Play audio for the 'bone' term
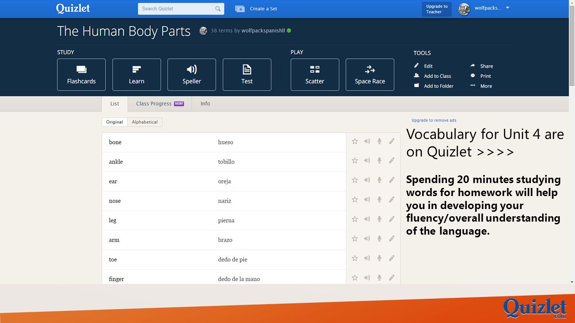The height and width of the screenshot is (323, 575). [367, 141]
